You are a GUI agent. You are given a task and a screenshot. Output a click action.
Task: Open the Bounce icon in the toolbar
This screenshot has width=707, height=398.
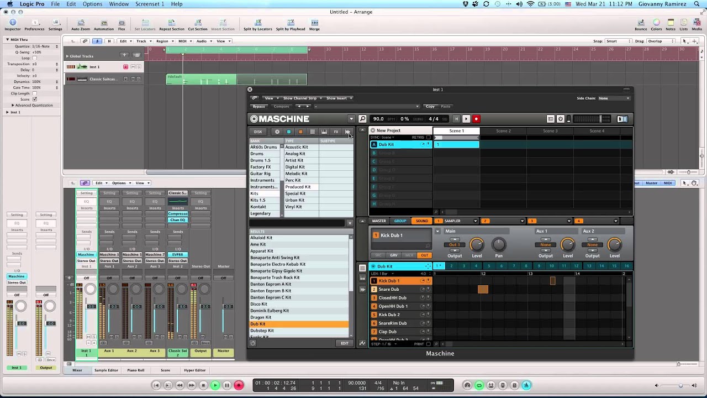(x=641, y=25)
